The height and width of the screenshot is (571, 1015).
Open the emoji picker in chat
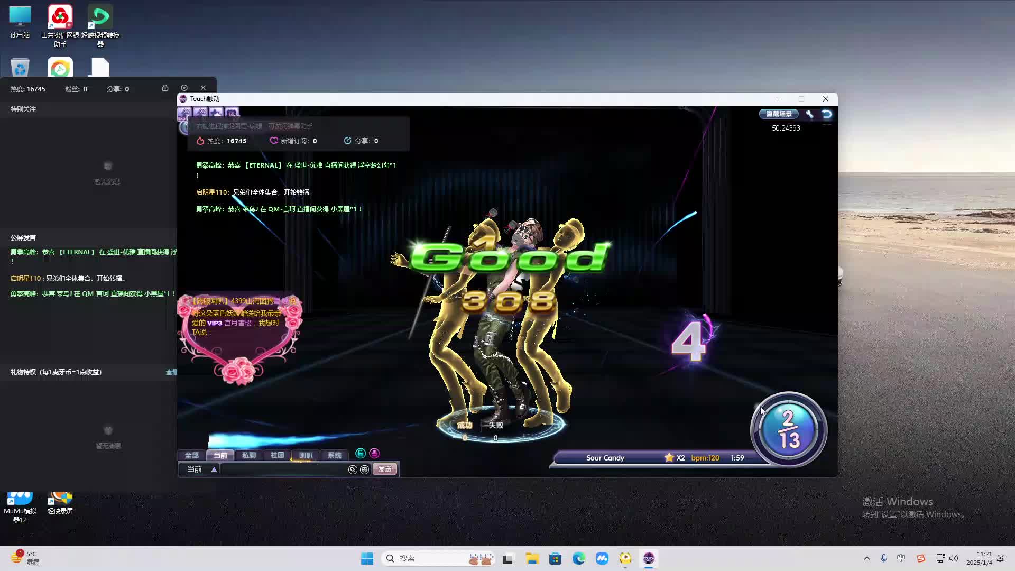(x=364, y=469)
